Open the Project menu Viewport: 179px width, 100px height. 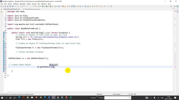34,4
